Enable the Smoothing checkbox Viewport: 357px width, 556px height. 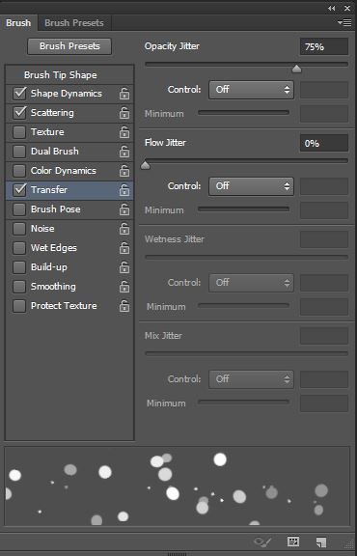19,286
